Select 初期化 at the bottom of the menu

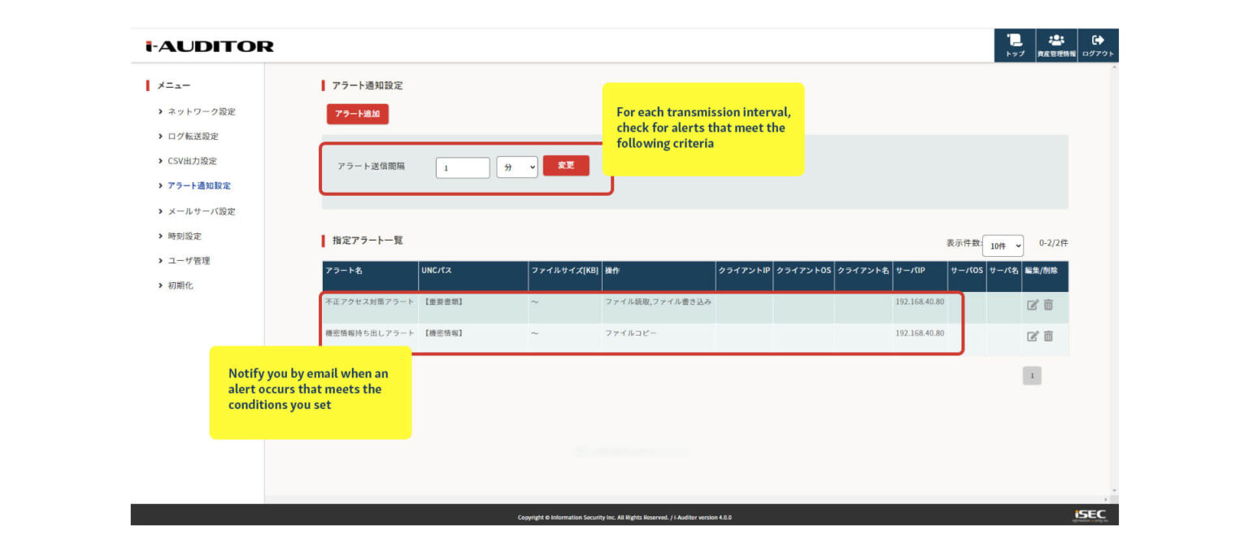181,285
